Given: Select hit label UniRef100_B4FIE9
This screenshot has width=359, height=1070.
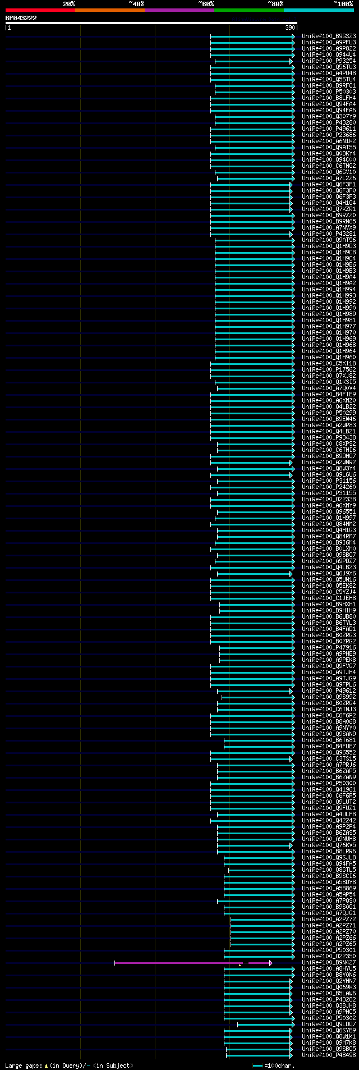Looking at the screenshot, I should point(329,395).
